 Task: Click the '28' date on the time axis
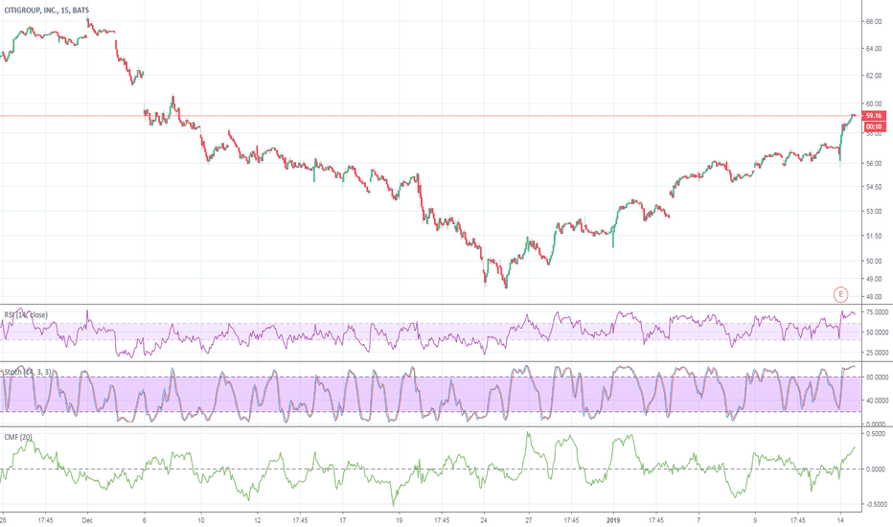point(3,520)
